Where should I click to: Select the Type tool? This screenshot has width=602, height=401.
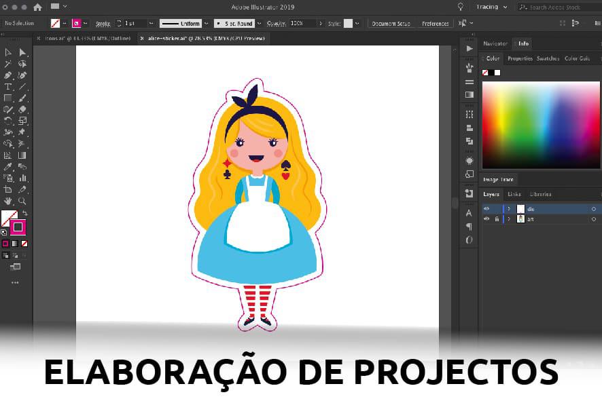pos(8,87)
